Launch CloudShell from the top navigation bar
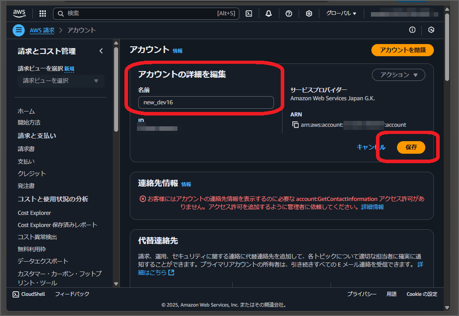The height and width of the screenshot is (316, 459). point(248,13)
